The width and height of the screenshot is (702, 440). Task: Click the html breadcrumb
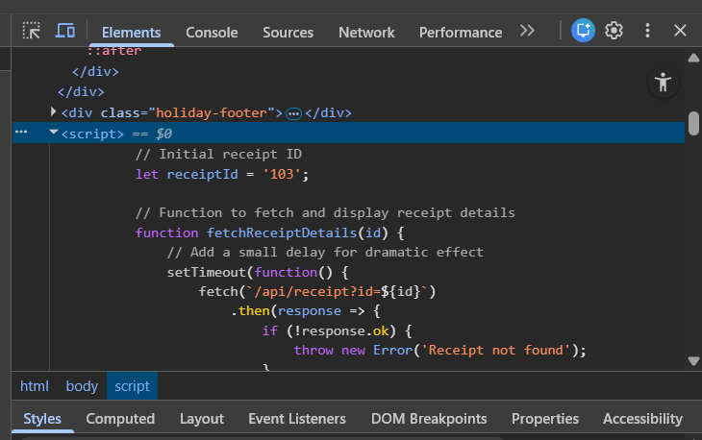tap(35, 386)
